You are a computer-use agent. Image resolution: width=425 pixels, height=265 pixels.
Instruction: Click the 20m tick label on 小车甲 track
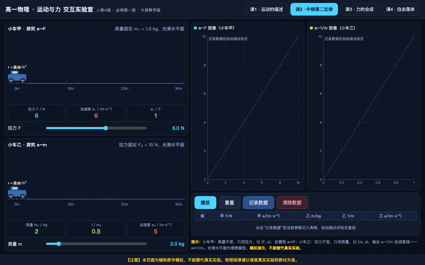pos(125,89)
